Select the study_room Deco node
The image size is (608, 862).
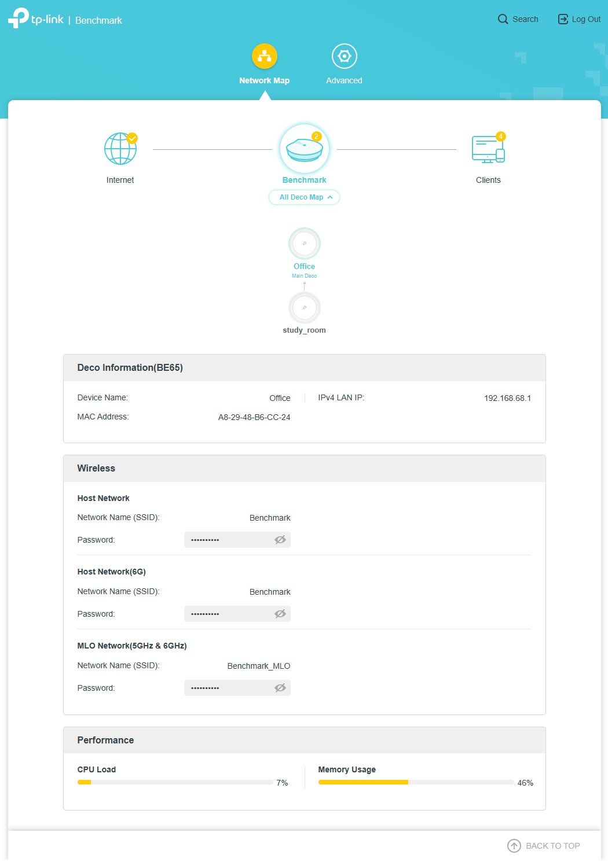click(305, 307)
